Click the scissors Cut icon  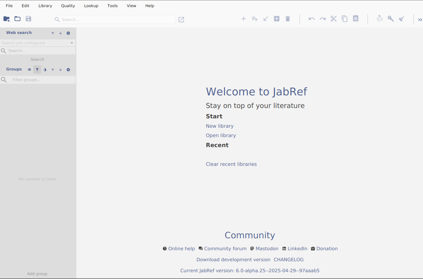(334, 19)
